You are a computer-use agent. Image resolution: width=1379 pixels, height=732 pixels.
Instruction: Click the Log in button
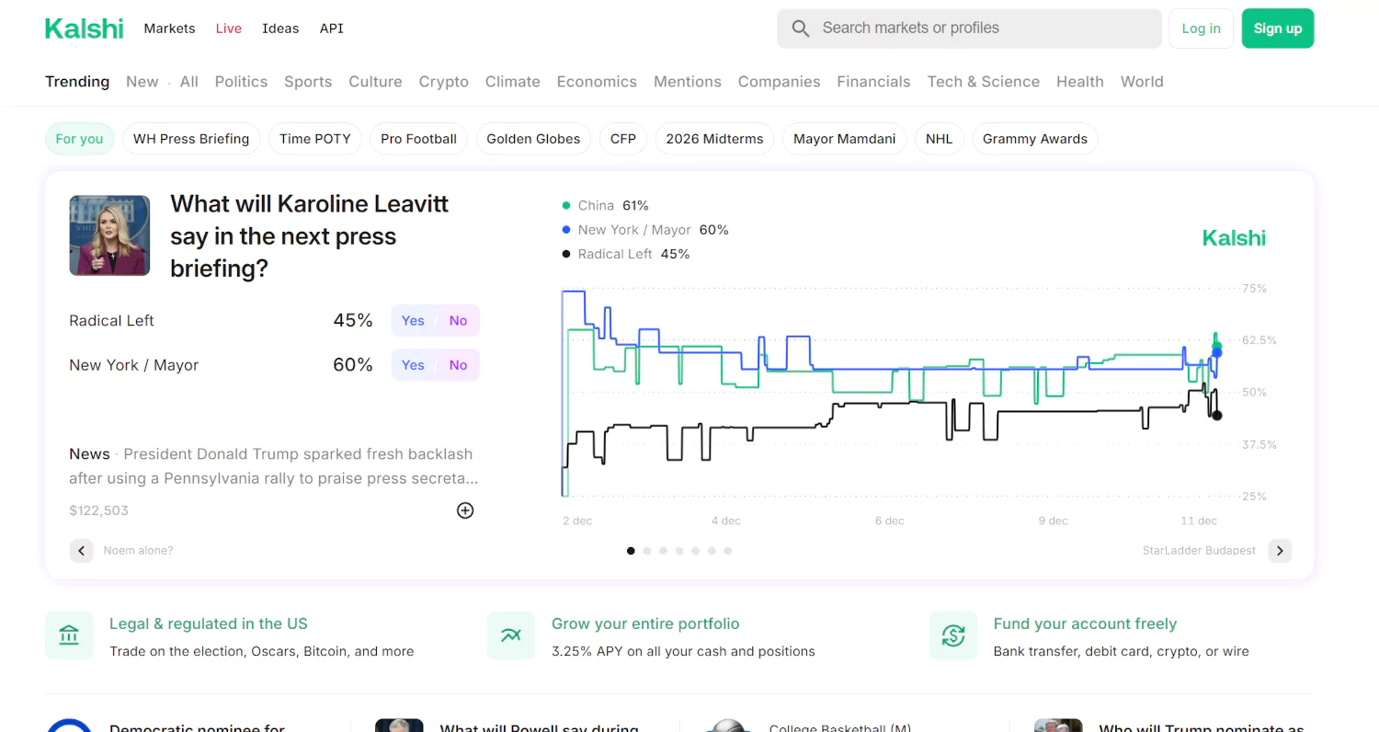1201,29
